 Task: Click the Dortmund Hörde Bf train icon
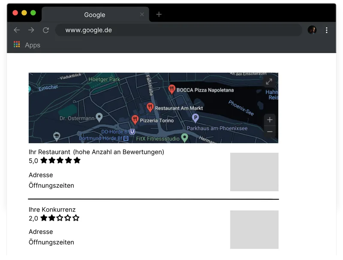pyautogui.click(x=126, y=138)
